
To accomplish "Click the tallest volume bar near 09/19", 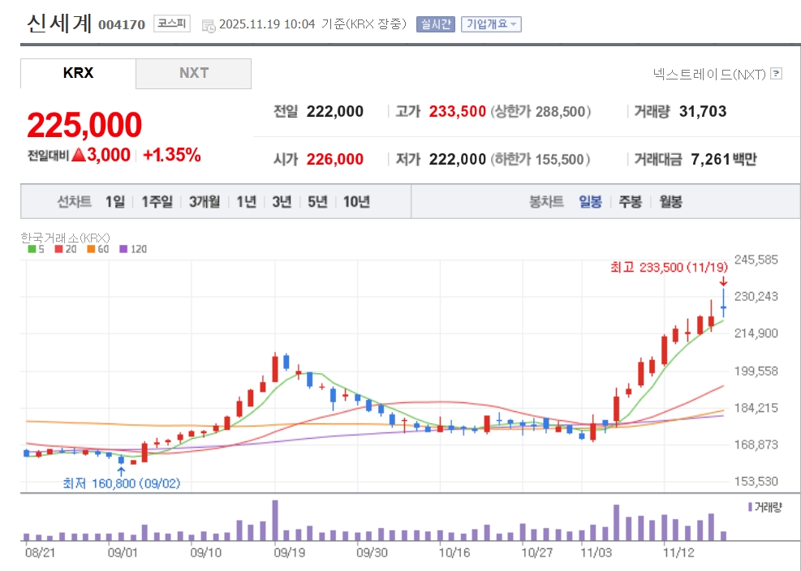I will click(275, 520).
